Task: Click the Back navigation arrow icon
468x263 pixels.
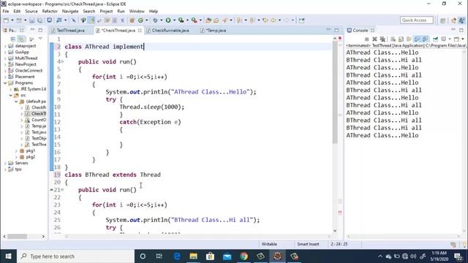Action: click(x=273, y=20)
